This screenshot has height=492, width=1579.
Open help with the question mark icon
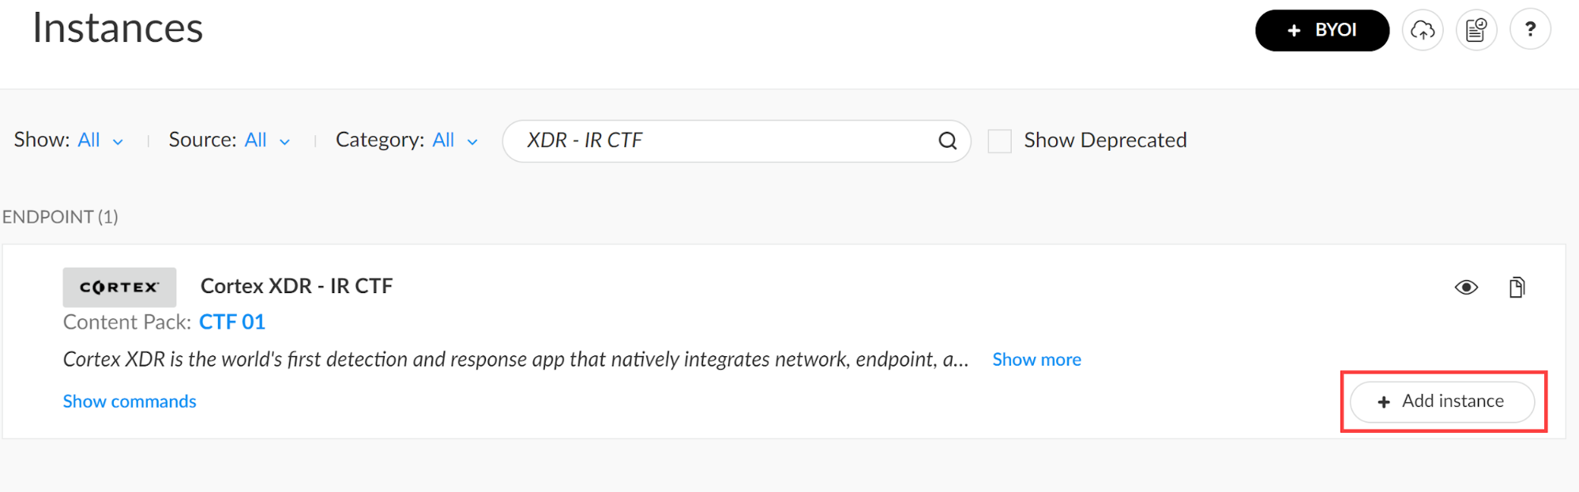click(x=1530, y=31)
